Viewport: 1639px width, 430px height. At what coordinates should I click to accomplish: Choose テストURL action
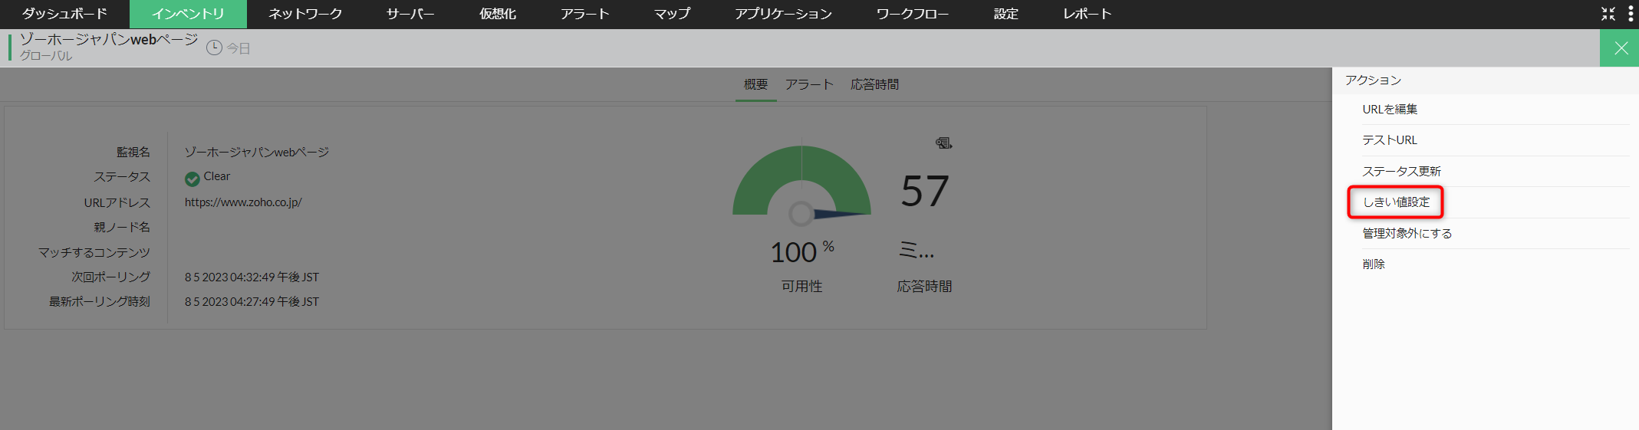point(1390,140)
